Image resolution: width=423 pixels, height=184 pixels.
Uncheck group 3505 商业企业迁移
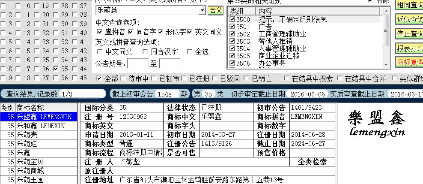[x=232, y=56]
